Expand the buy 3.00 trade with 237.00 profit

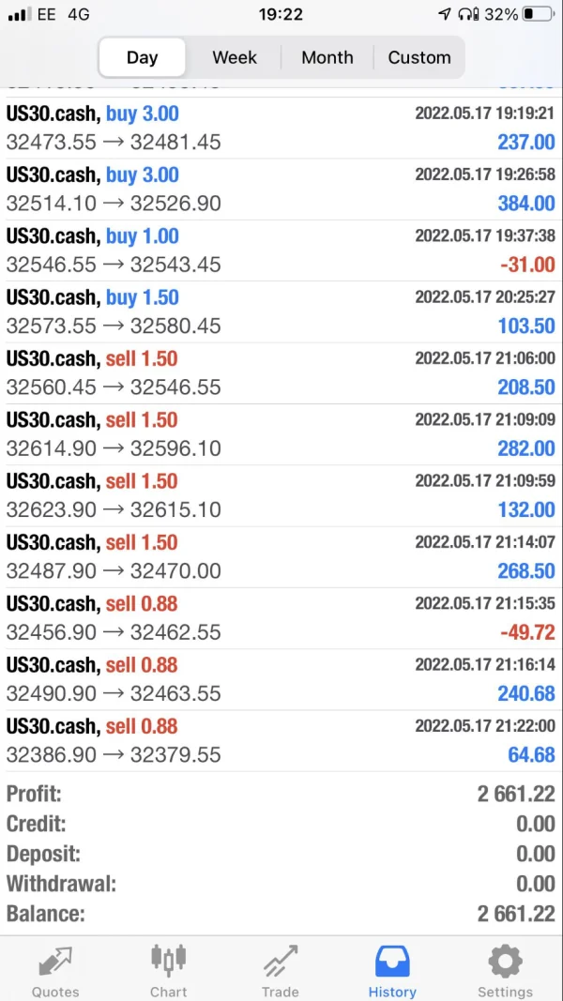[281, 129]
